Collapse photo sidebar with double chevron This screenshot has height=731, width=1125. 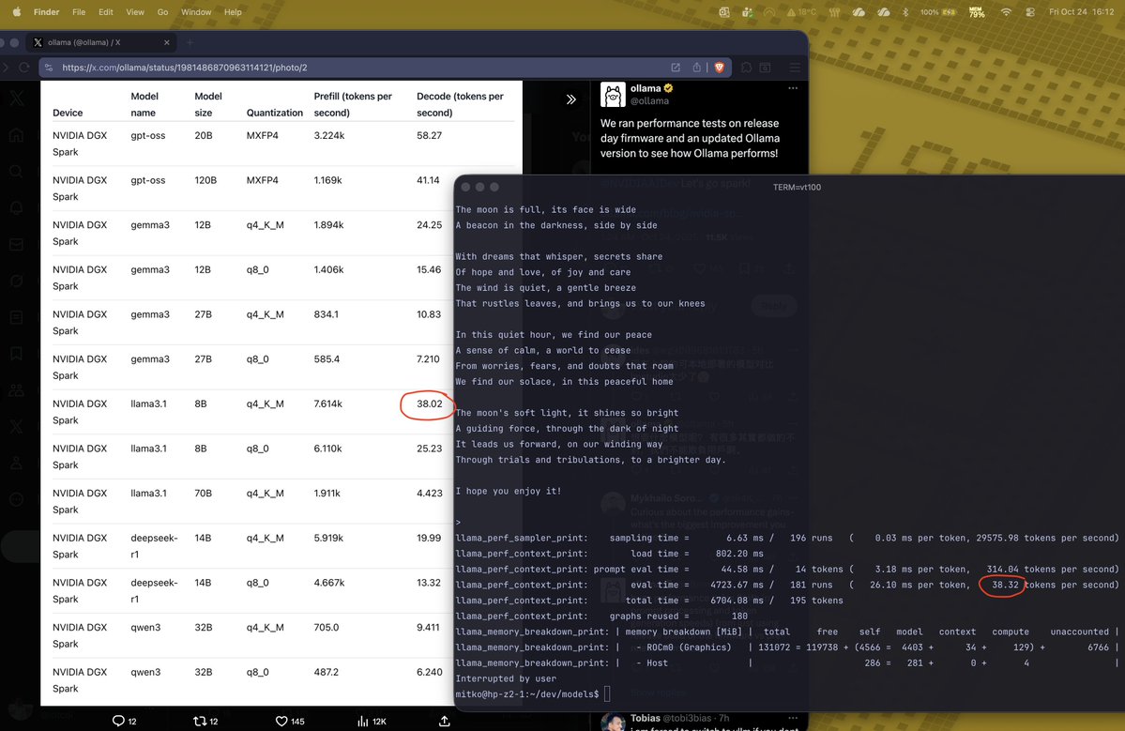pyautogui.click(x=571, y=99)
